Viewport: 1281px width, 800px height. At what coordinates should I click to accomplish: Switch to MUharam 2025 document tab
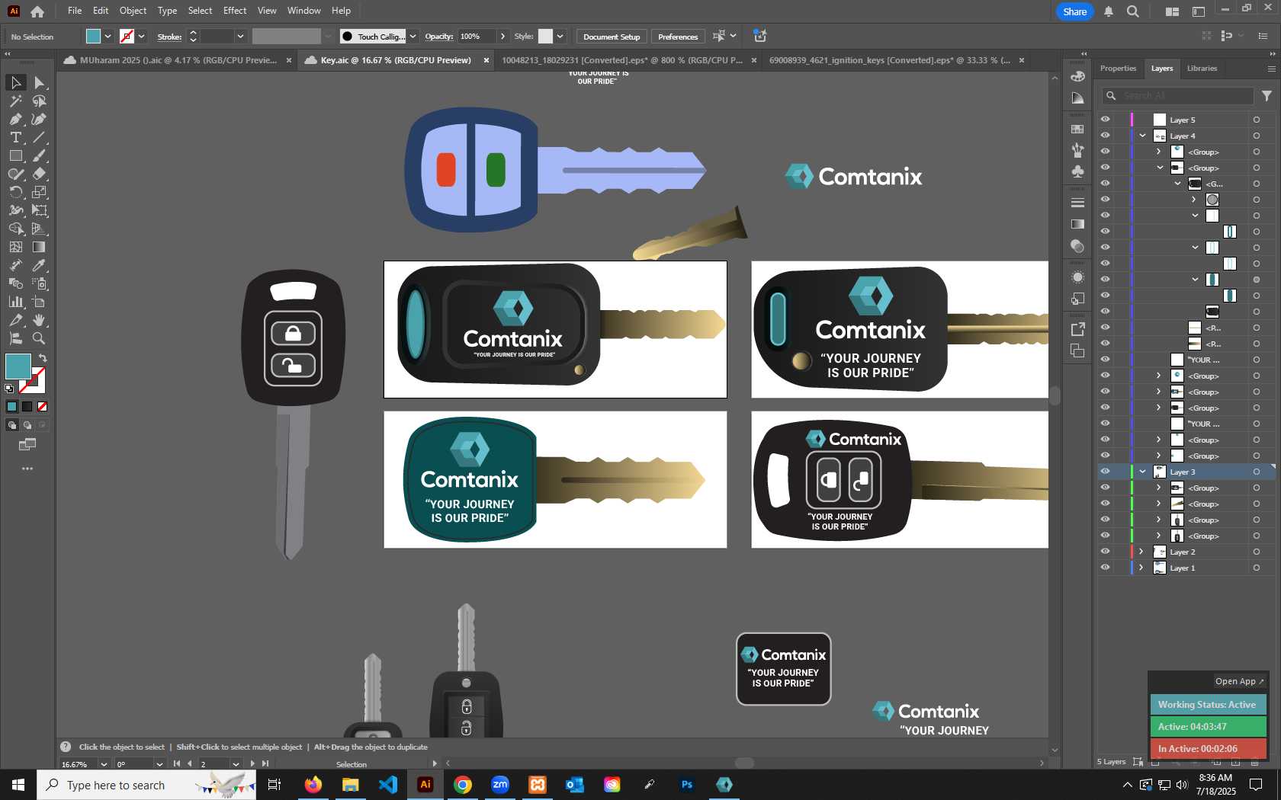(x=178, y=60)
